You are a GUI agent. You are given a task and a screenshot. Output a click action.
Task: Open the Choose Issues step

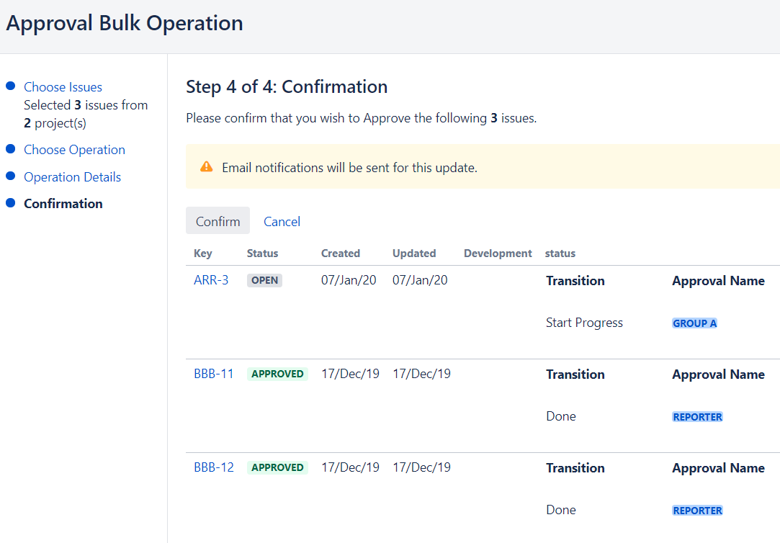tap(63, 87)
